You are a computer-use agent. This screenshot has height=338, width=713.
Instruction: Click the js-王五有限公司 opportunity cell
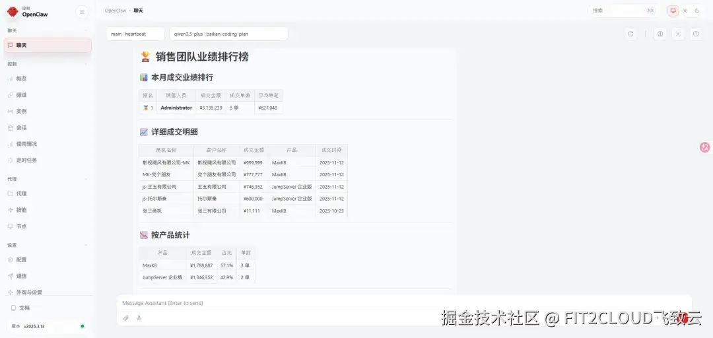coord(166,187)
